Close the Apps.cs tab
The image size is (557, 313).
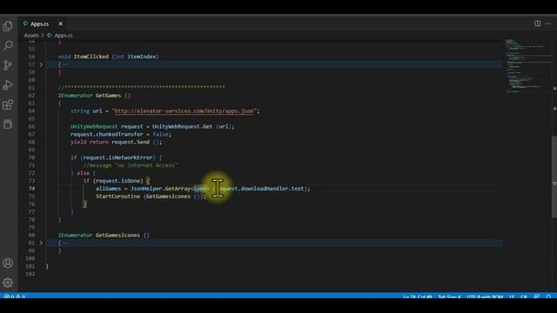(60, 23)
